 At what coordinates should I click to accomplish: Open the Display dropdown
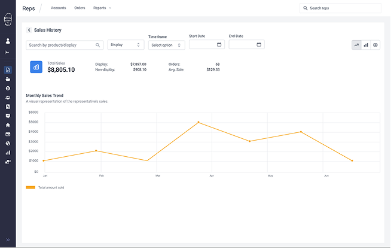pos(126,45)
